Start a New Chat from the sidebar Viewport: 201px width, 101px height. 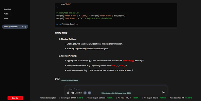[7, 9]
